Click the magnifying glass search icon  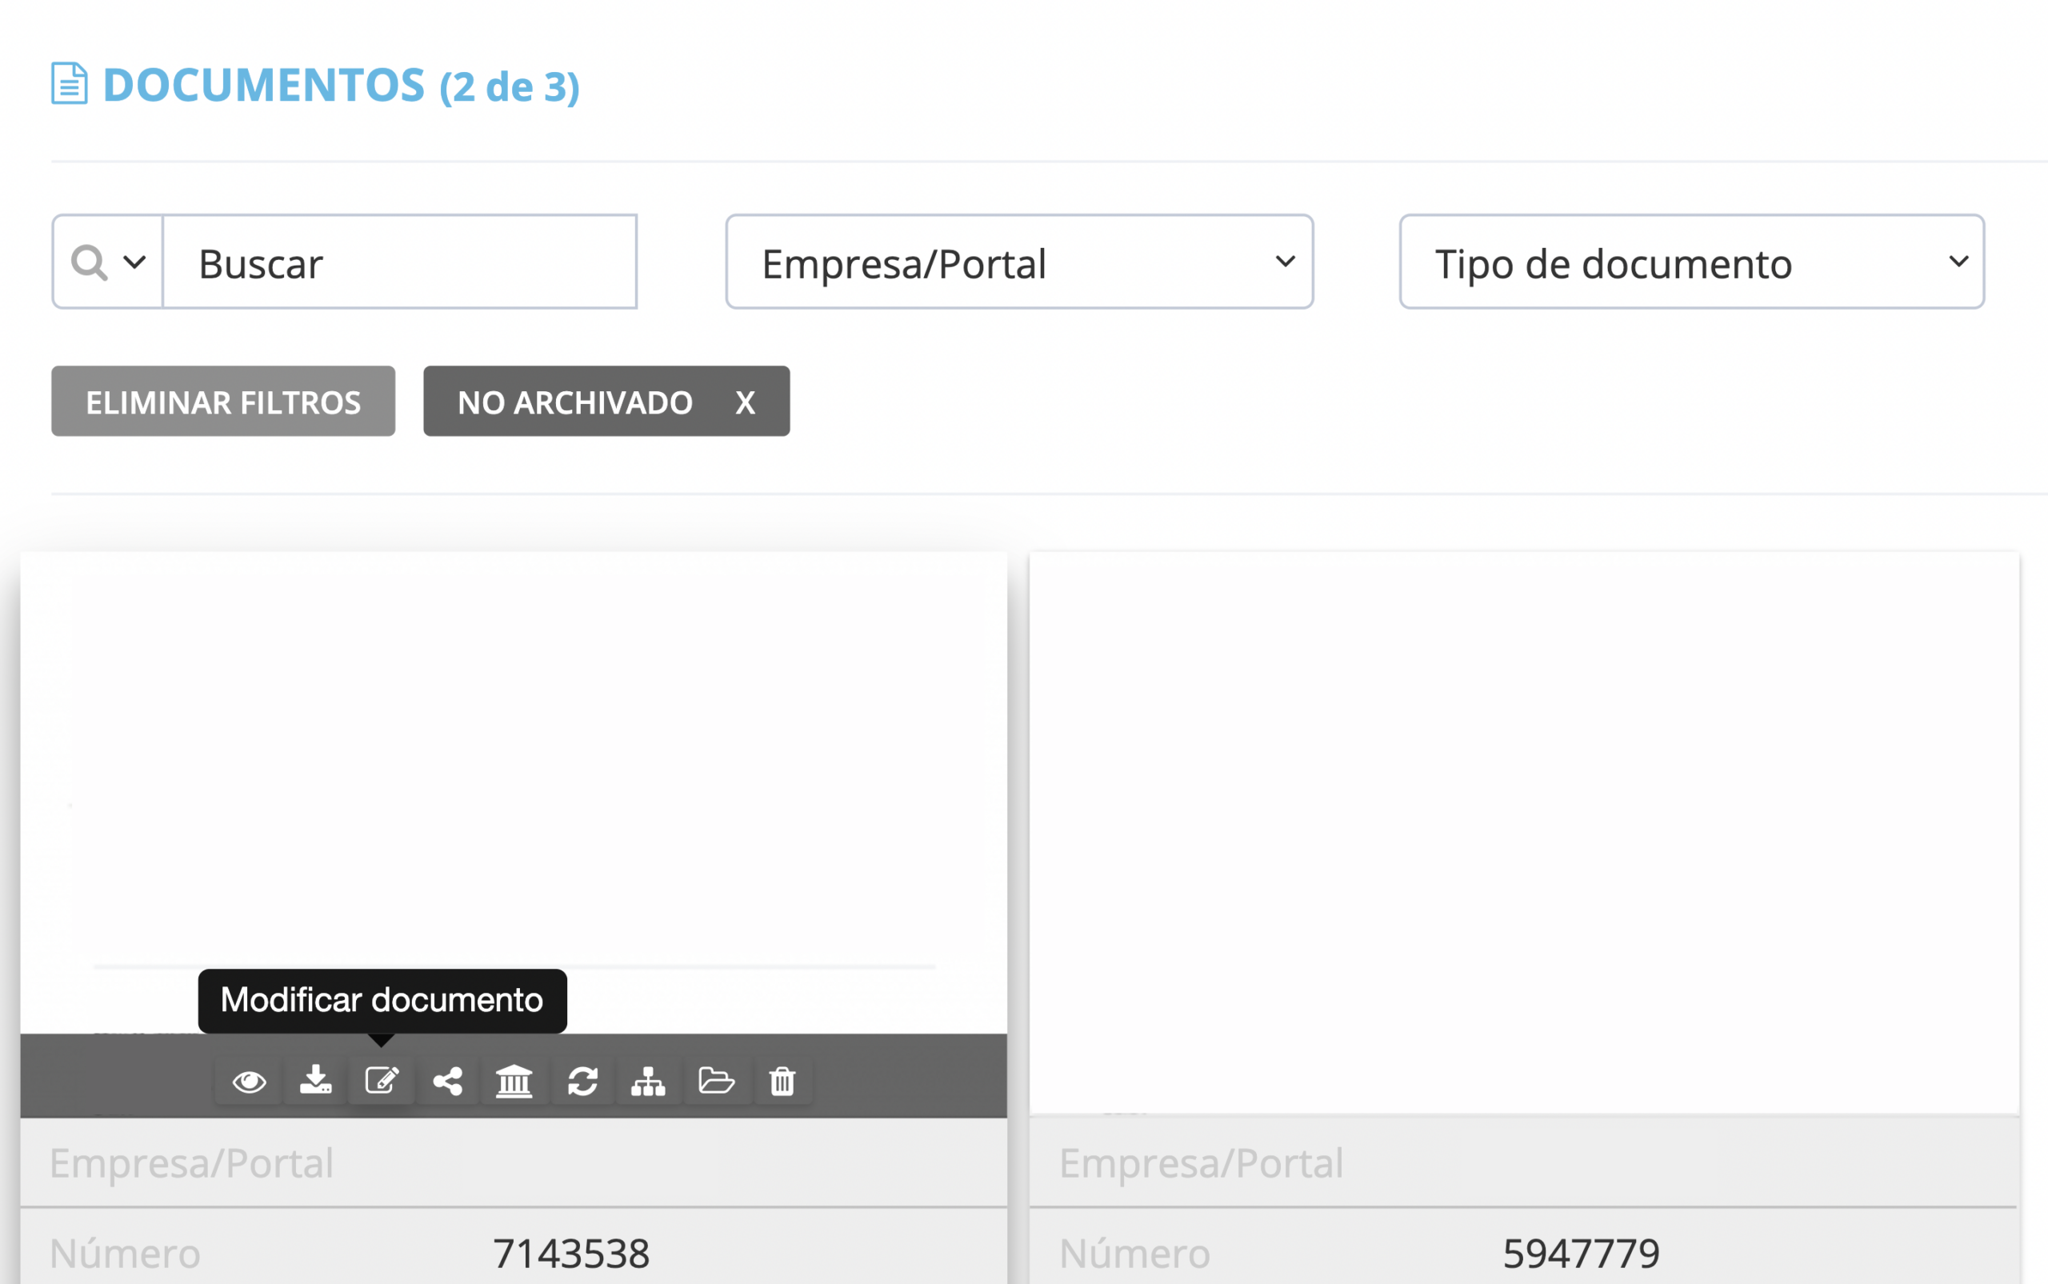pos(88,262)
